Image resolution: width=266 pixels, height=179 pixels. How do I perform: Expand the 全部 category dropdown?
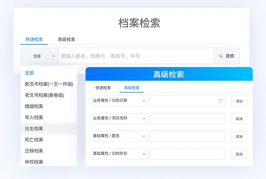click(x=39, y=56)
